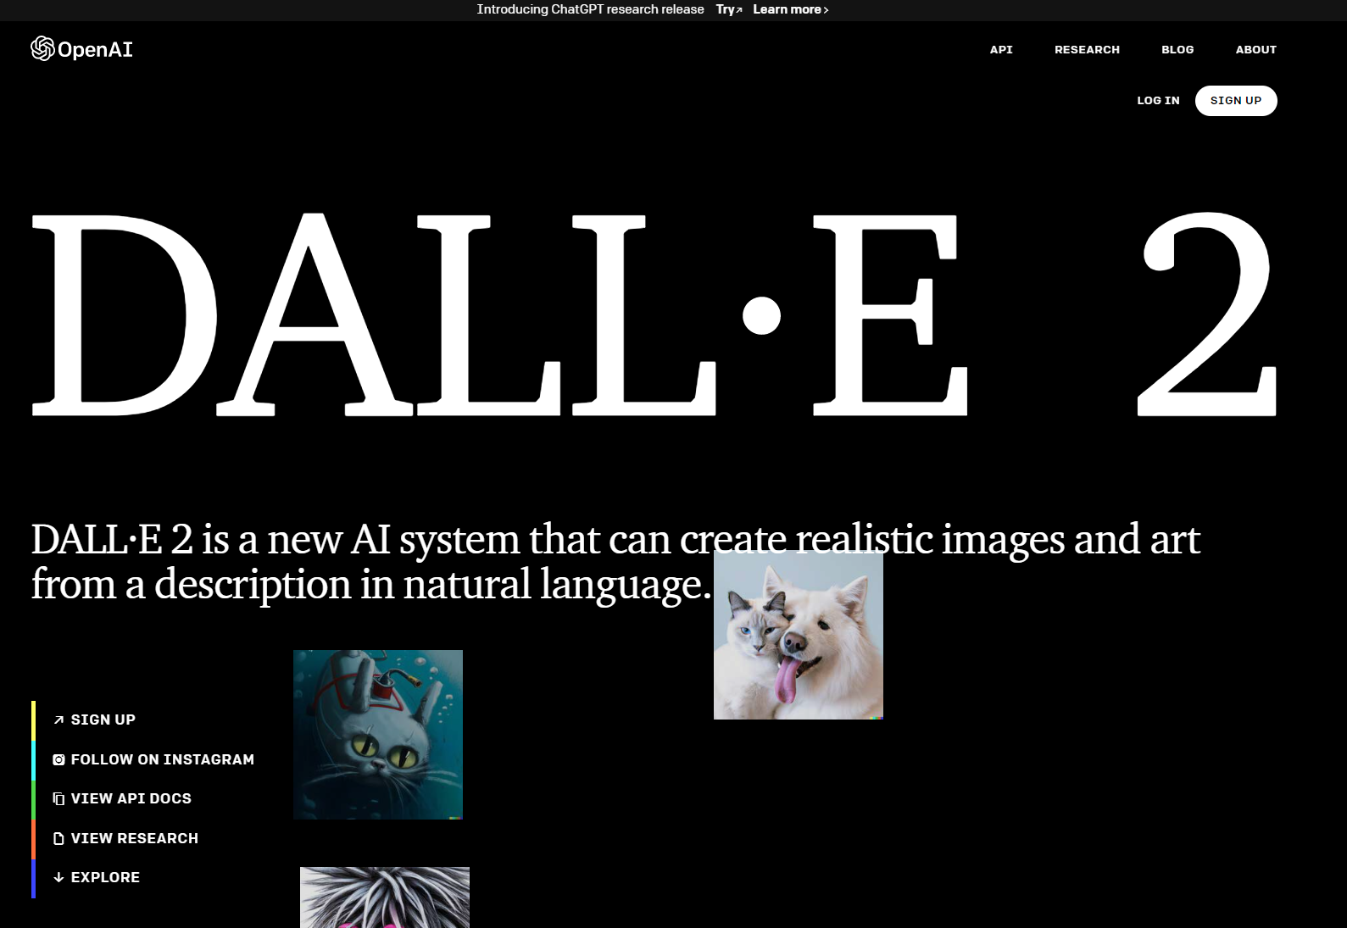Screen dimensions: 1347x928
Task: Click the down arrow icon beside Explore
Action: (x=58, y=877)
